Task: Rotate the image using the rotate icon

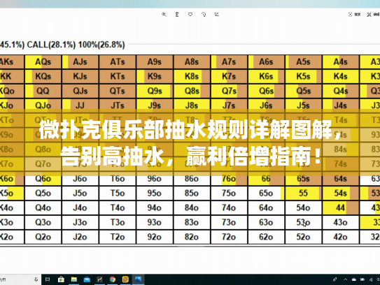Action: tap(204, 15)
